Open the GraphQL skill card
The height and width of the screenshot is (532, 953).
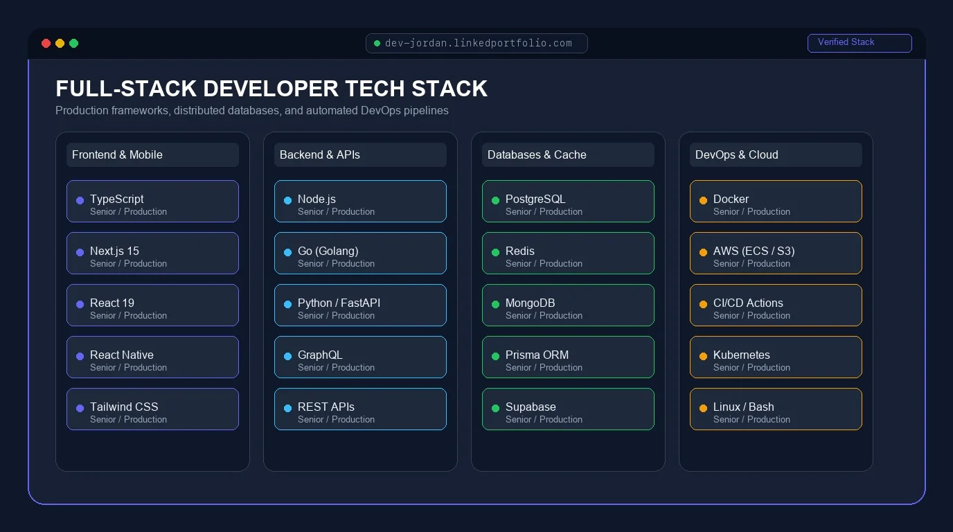pyautogui.click(x=360, y=357)
